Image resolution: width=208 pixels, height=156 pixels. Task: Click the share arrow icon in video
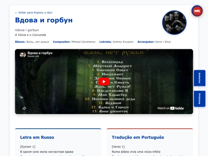(x=24, y=108)
